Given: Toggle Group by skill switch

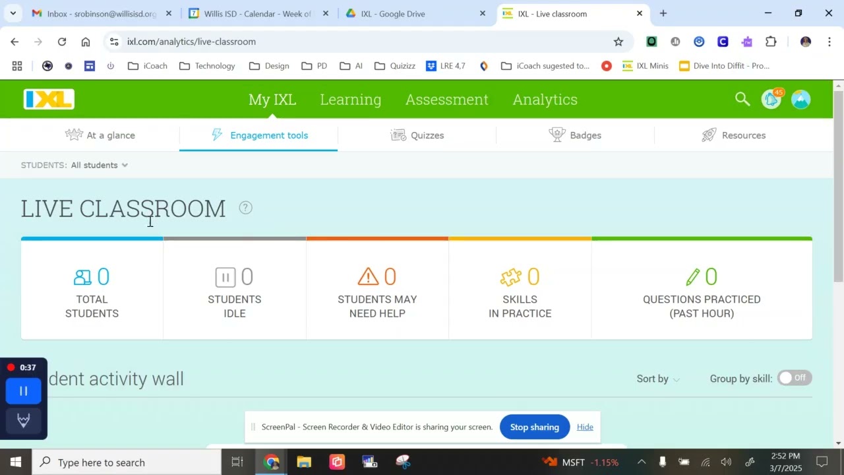Looking at the screenshot, I should click(795, 378).
